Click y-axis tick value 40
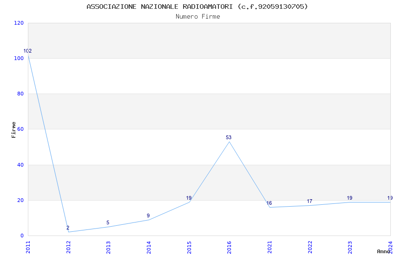This screenshot has height=256, width=395. [20, 165]
